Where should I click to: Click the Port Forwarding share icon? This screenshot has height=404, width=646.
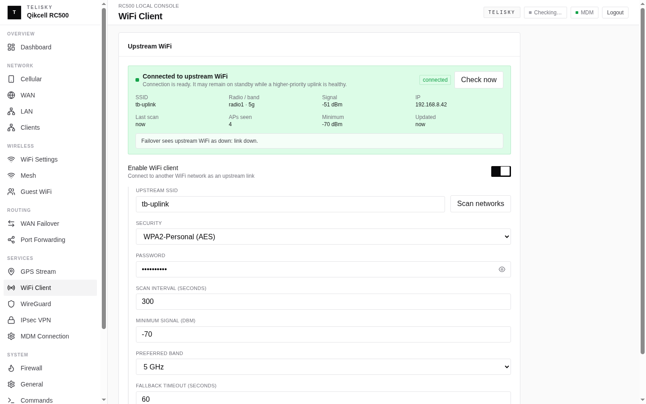(x=11, y=240)
